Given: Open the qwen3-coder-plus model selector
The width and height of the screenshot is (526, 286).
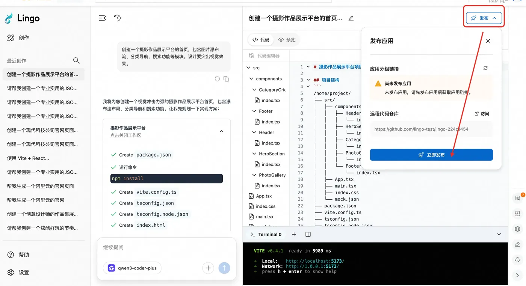Looking at the screenshot, I should [132, 268].
